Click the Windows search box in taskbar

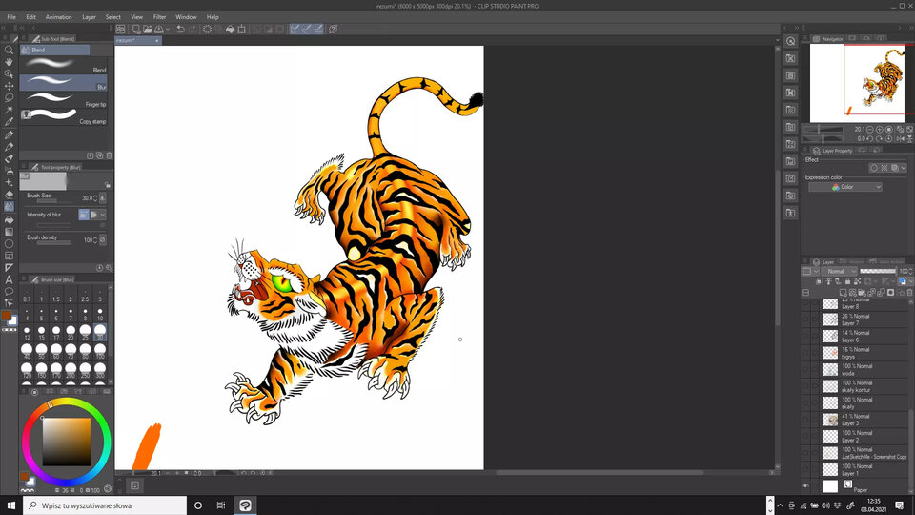(x=105, y=505)
